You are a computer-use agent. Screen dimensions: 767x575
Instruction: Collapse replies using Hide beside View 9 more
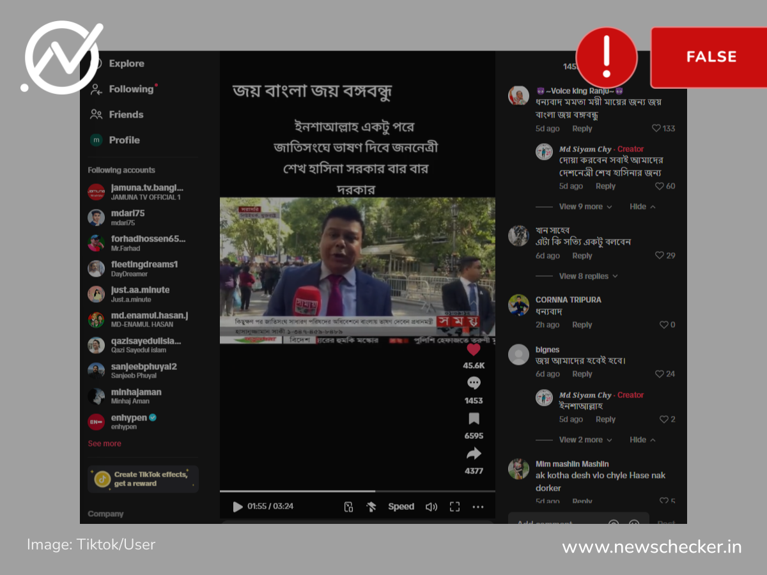(x=642, y=206)
